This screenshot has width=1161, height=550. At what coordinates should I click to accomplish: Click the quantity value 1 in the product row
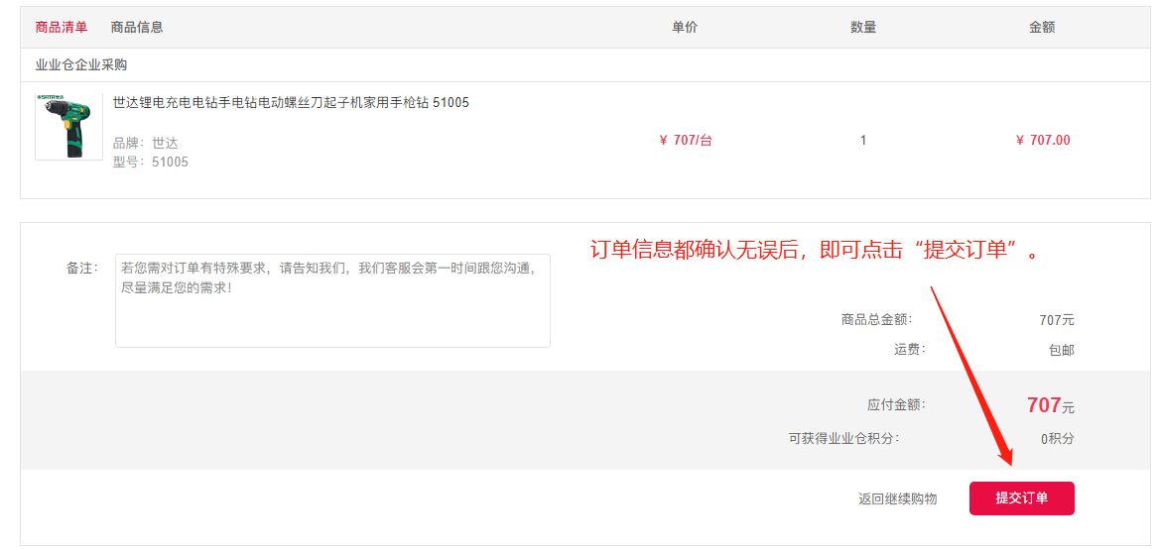click(x=863, y=140)
